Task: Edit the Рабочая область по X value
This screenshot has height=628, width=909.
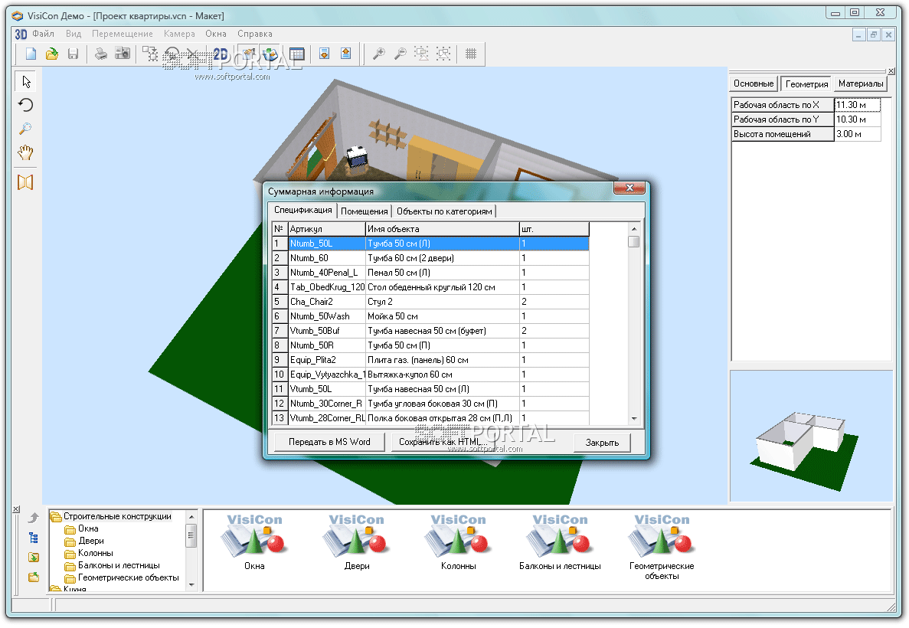Action: 858,105
